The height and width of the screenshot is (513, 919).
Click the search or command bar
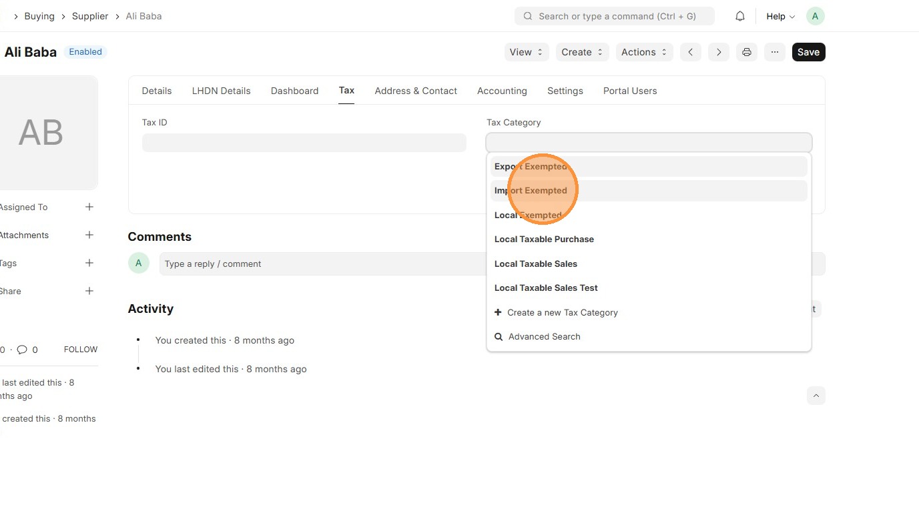[x=615, y=16]
